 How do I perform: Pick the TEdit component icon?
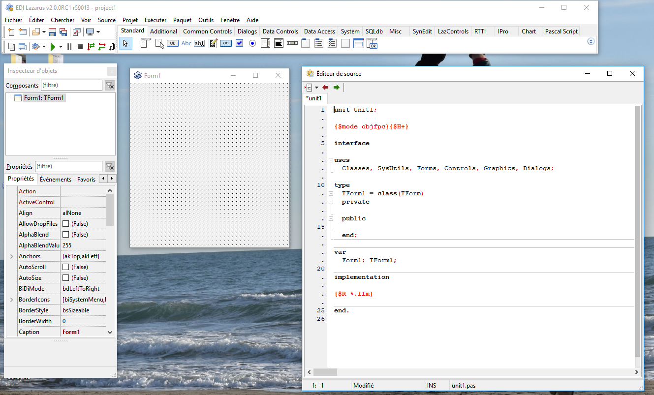(199, 43)
